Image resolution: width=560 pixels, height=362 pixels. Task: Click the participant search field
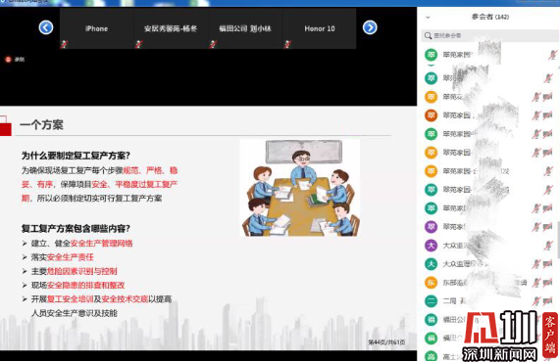point(489,35)
